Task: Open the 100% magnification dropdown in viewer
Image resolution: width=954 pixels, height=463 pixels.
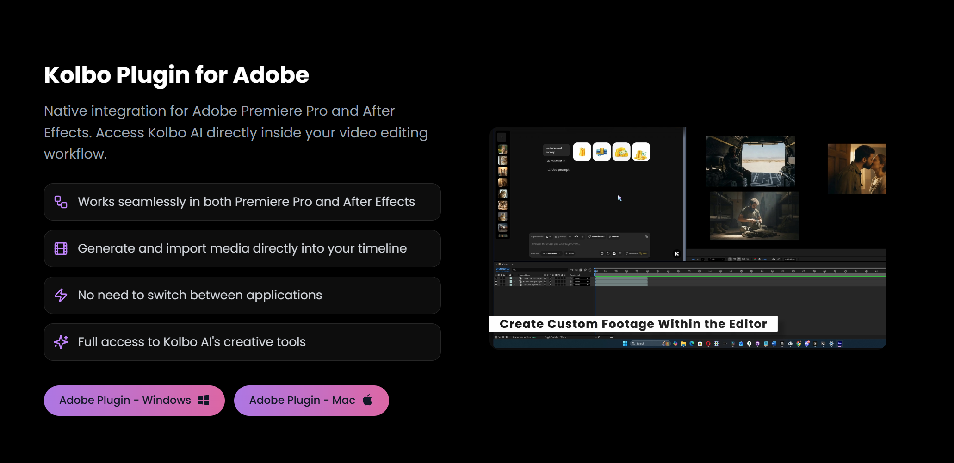Action: click(x=703, y=259)
